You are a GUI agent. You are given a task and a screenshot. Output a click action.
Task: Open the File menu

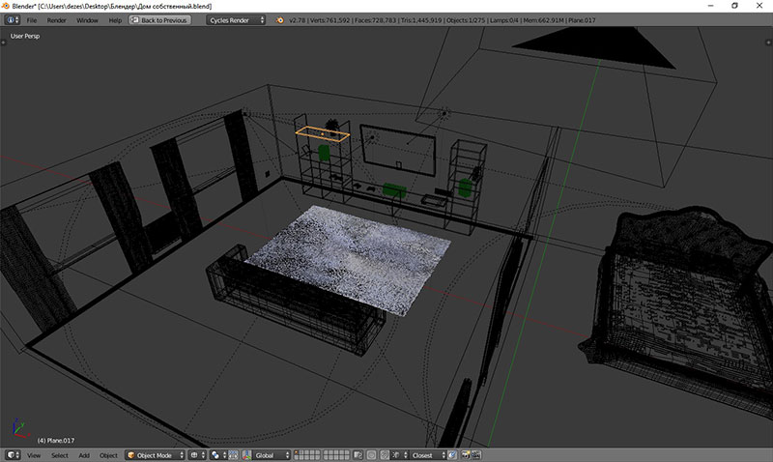tap(32, 19)
